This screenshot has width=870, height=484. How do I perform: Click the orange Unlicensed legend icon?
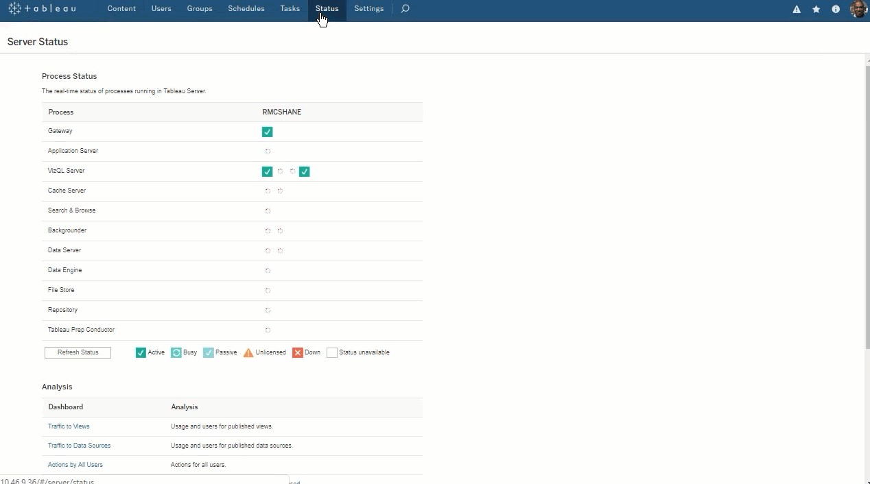tap(248, 352)
